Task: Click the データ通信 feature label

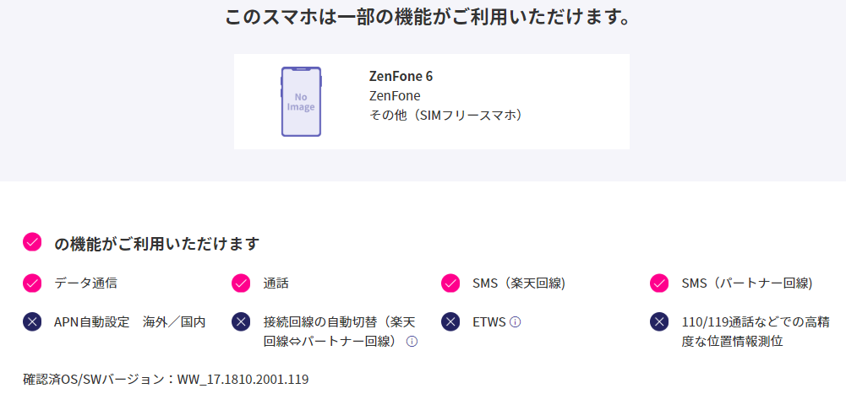Action: pyautogui.click(x=86, y=283)
